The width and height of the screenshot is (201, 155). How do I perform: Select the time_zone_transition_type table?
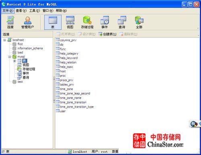pyautogui.click(x=75, y=107)
